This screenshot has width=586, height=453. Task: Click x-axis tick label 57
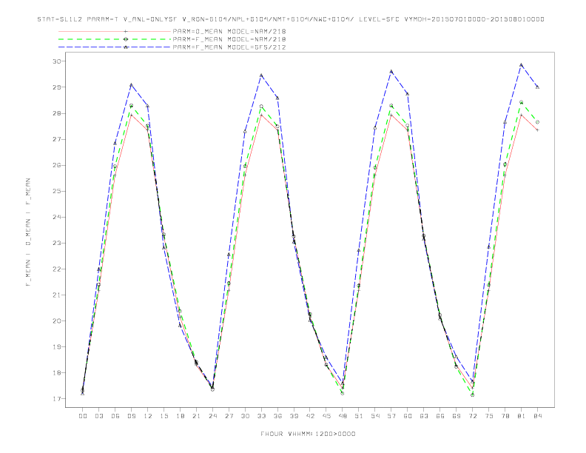(x=391, y=416)
